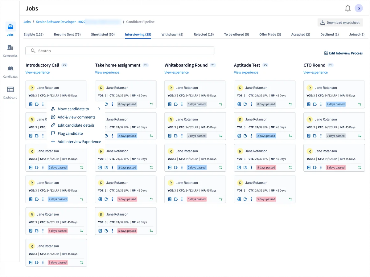Open kebab menu on Whiteboarding '2 days passed' card
The height and width of the screenshot is (277, 370).
pyautogui.click(x=182, y=168)
